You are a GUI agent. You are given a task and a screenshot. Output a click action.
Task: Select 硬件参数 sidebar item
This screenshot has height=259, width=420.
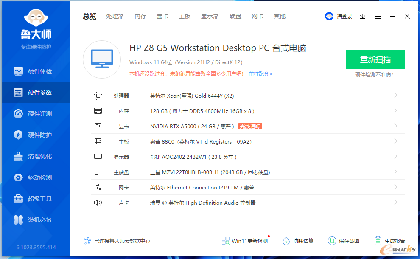pos(36,93)
